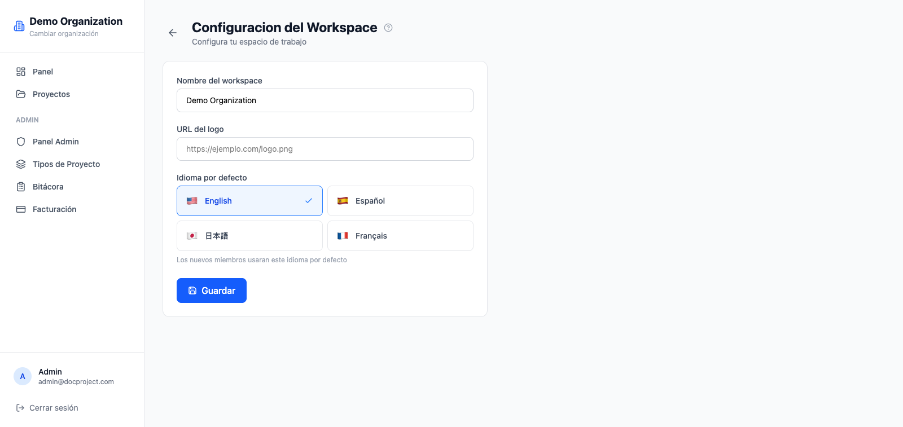Image resolution: width=903 pixels, height=427 pixels.
Task: Click the Spain flag icon
Action: tap(343, 201)
